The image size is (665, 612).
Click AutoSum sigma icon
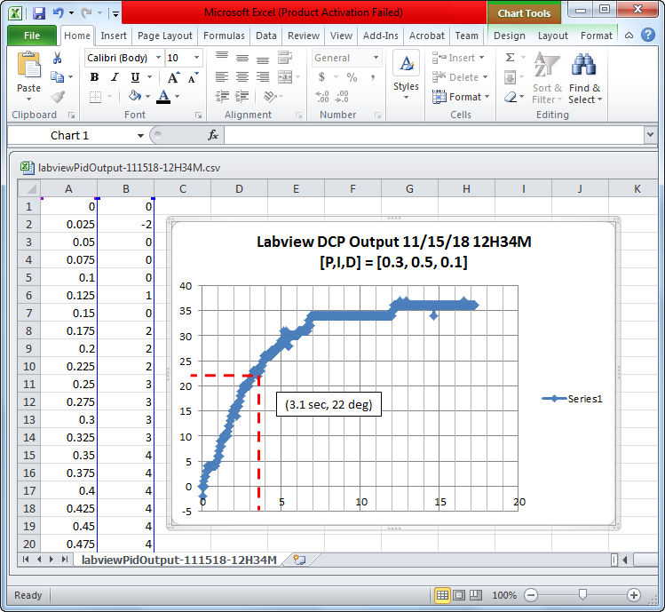click(511, 58)
